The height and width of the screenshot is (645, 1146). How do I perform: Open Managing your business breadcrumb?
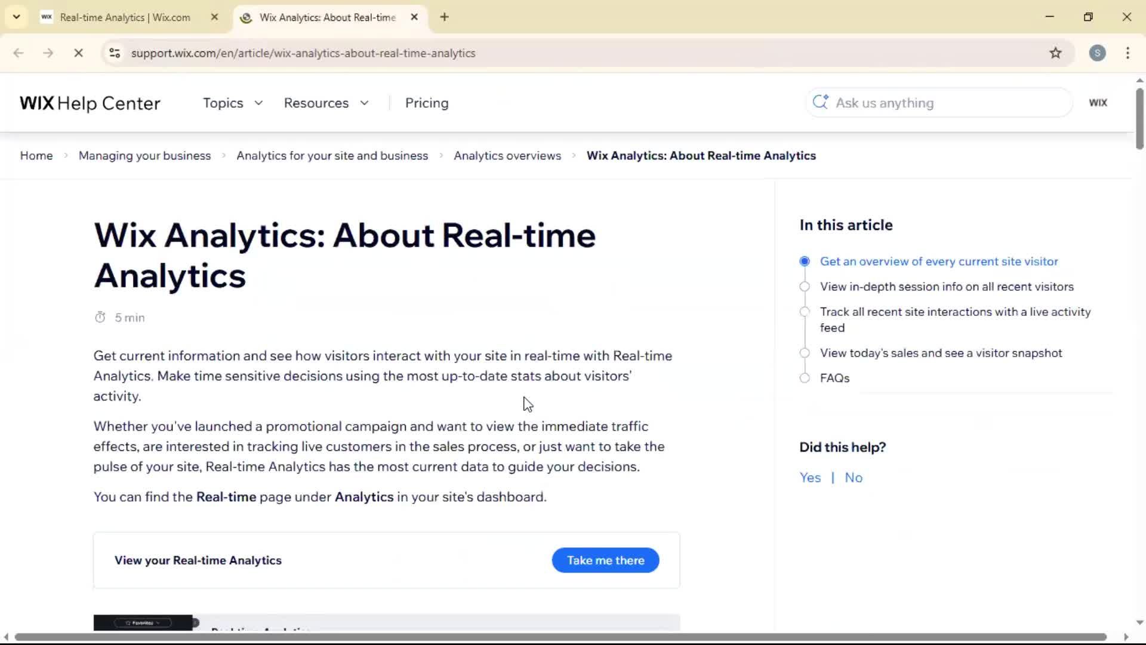point(144,156)
